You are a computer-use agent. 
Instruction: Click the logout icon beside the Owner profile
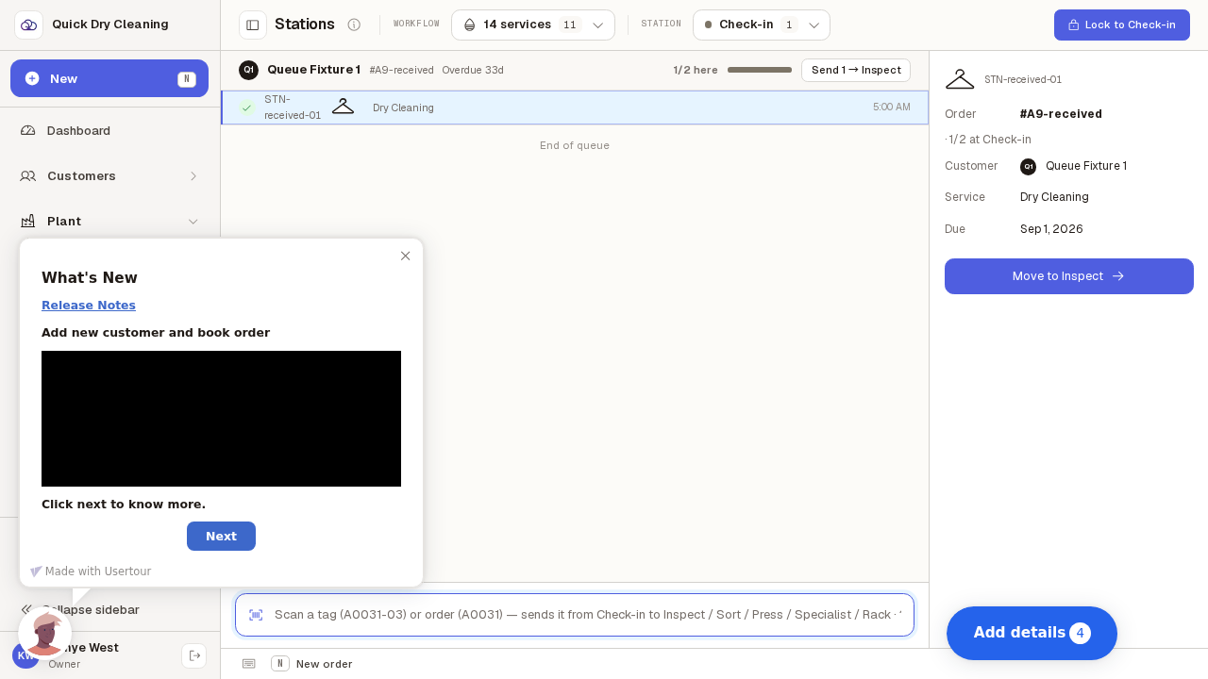(x=194, y=655)
